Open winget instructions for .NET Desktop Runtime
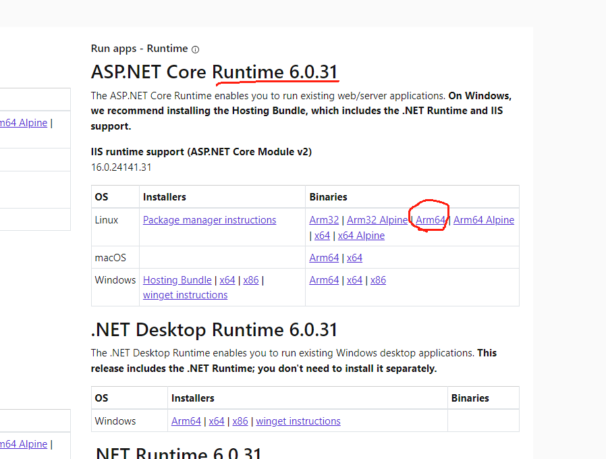This screenshot has height=459, width=606. pos(298,421)
